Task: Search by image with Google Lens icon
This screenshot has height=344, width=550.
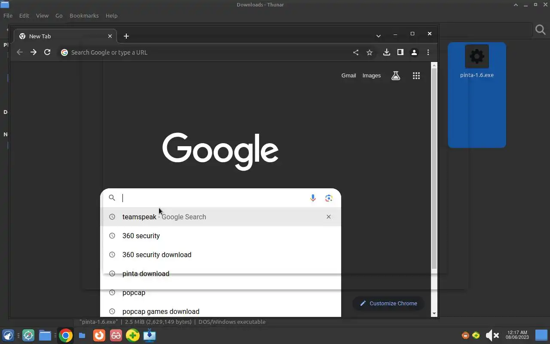Action: (x=329, y=198)
